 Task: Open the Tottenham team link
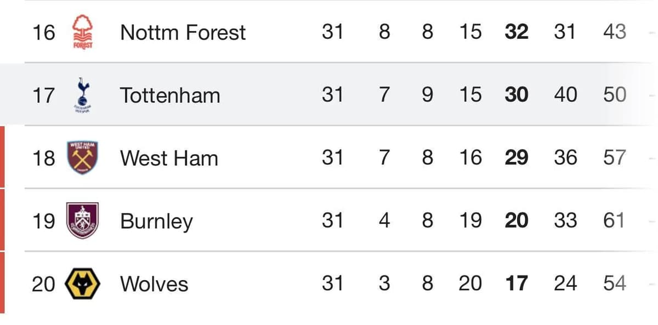pyautogui.click(x=170, y=95)
